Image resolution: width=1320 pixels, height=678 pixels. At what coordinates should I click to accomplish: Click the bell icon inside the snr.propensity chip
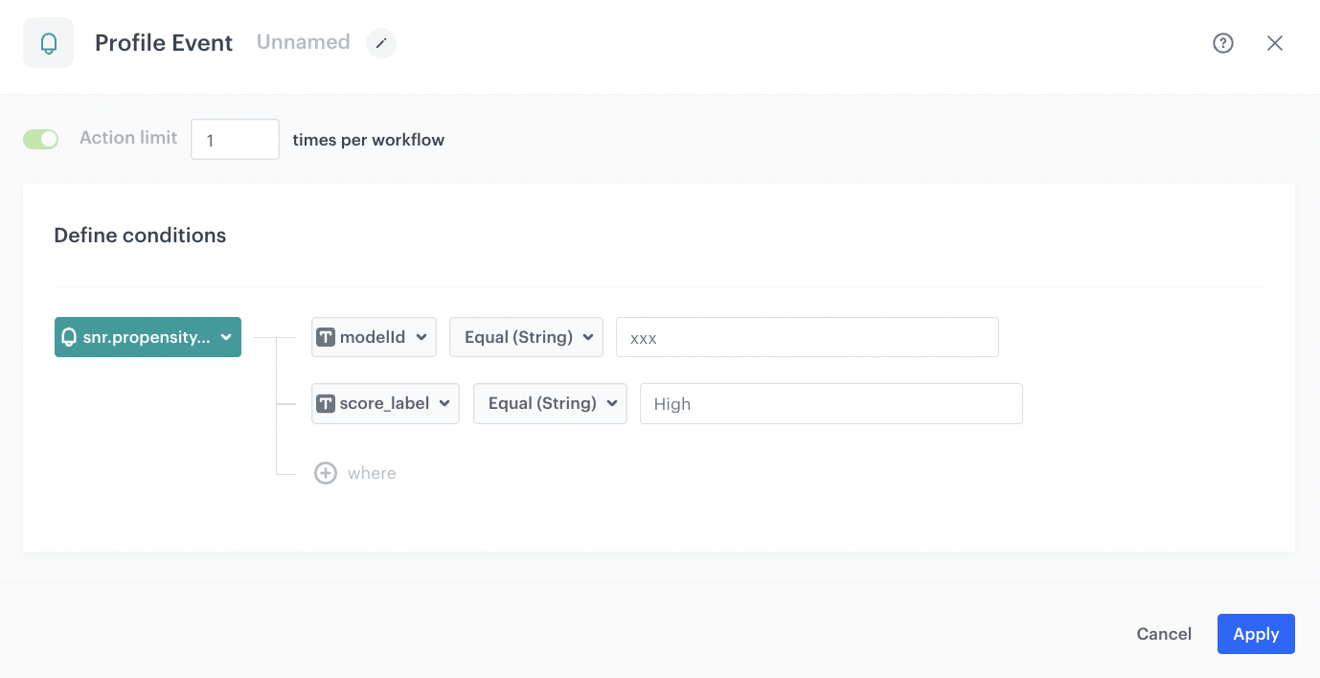coord(70,337)
